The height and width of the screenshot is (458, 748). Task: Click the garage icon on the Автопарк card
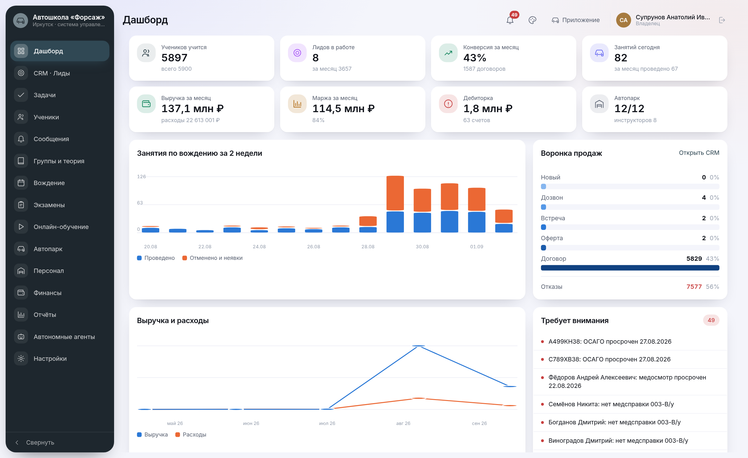click(x=599, y=104)
